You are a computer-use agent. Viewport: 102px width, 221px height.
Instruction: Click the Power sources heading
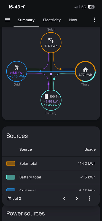point(25,214)
